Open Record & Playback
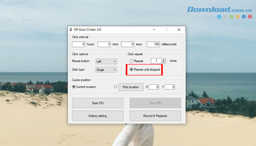256x146 pixels. pyautogui.click(x=155, y=116)
